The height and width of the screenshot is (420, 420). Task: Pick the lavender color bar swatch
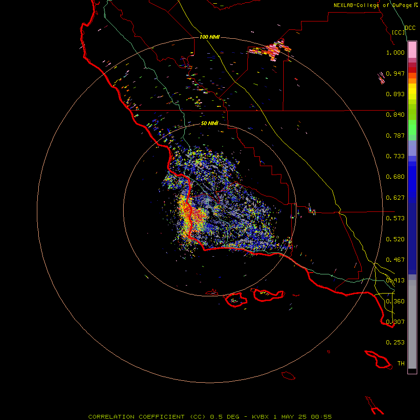412,148
